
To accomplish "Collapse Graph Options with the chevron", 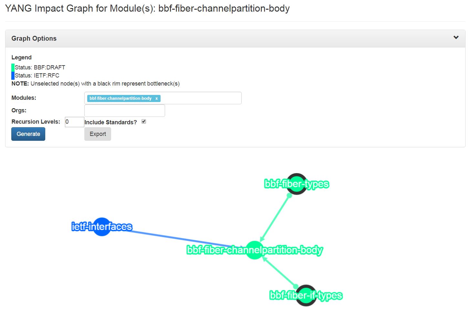I will (456, 37).
